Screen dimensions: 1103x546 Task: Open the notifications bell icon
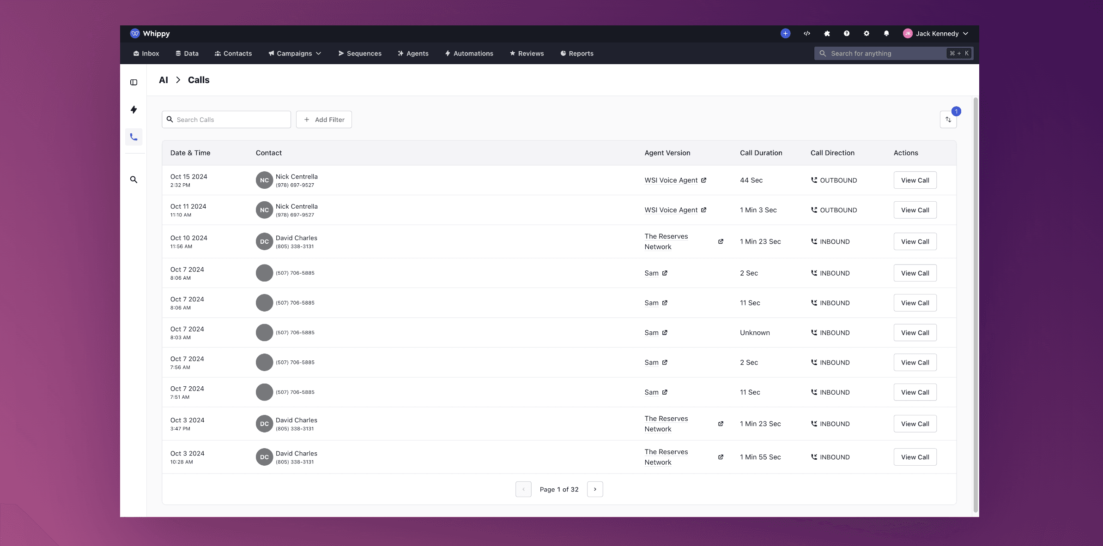pyautogui.click(x=886, y=33)
